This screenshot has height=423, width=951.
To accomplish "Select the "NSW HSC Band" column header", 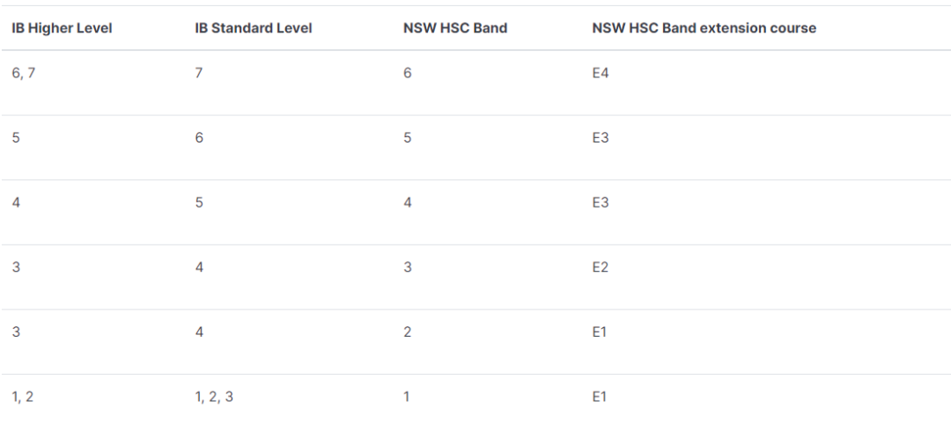I will (454, 28).
